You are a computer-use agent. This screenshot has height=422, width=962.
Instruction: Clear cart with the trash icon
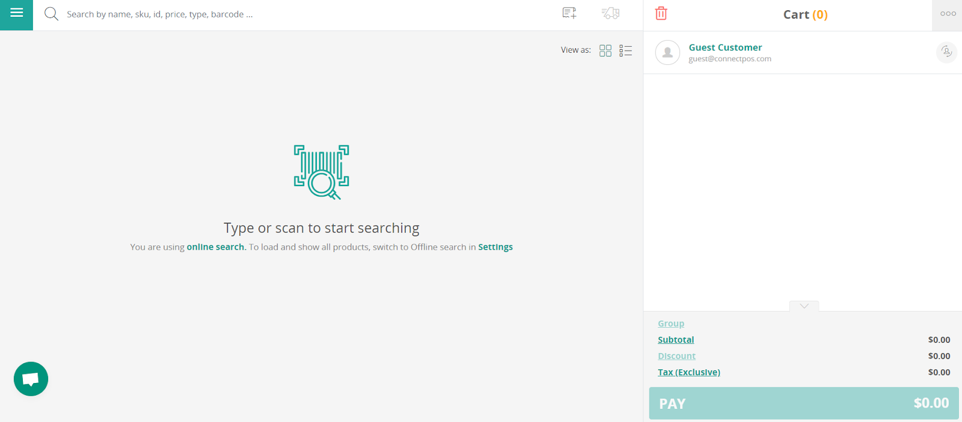pos(661,13)
